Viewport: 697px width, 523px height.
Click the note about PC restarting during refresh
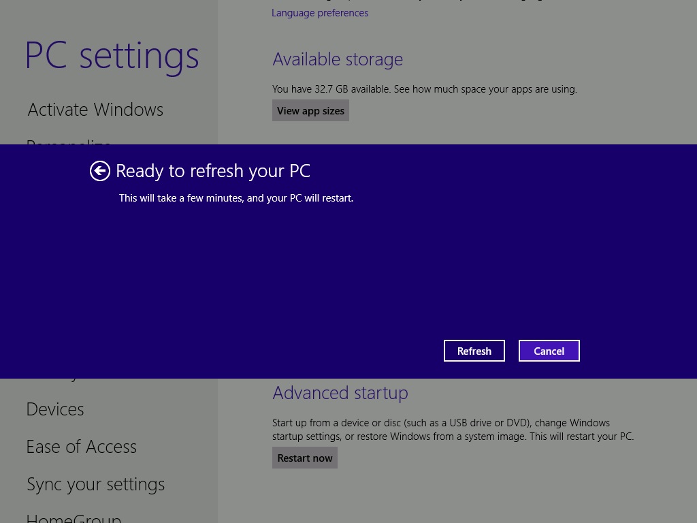(236, 197)
